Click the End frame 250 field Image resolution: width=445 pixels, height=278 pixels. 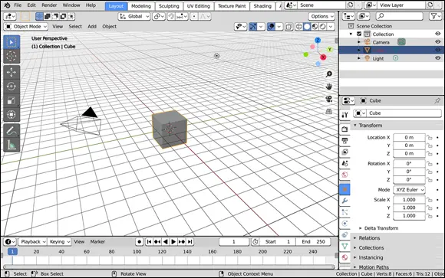[x=313, y=242]
